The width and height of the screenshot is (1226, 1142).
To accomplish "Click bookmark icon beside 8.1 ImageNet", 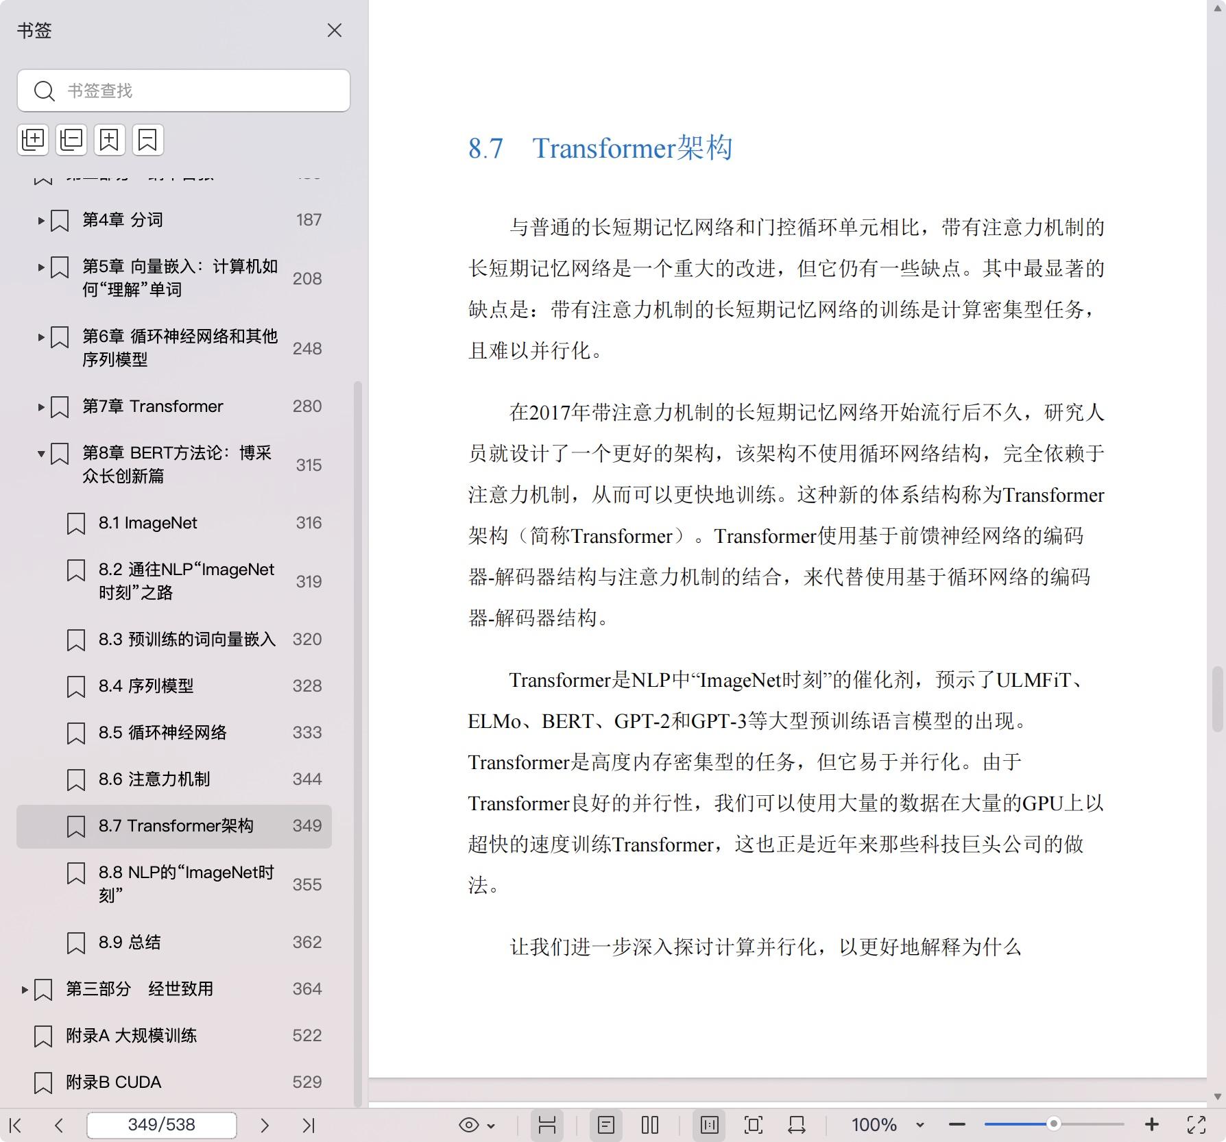I will [x=76, y=524].
